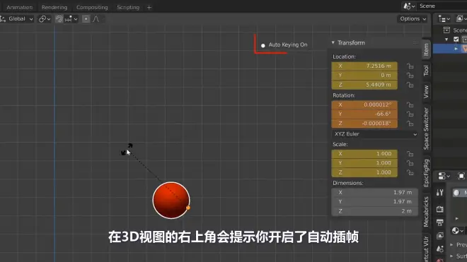Switch to the Scripting workspace
The width and height of the screenshot is (467, 262).
pyautogui.click(x=128, y=8)
